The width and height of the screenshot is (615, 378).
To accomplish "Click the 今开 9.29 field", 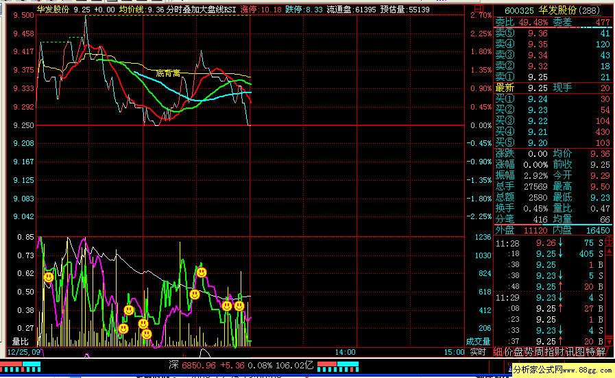I will [x=581, y=175].
